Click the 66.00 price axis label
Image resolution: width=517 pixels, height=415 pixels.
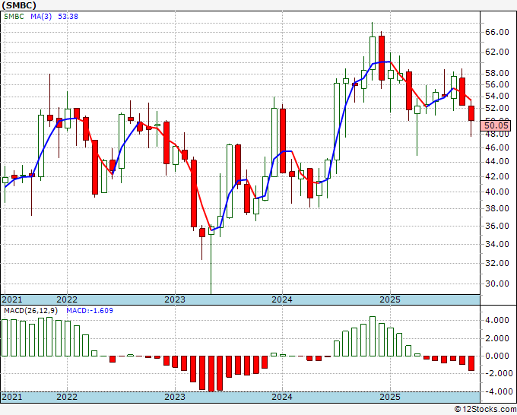(x=497, y=32)
